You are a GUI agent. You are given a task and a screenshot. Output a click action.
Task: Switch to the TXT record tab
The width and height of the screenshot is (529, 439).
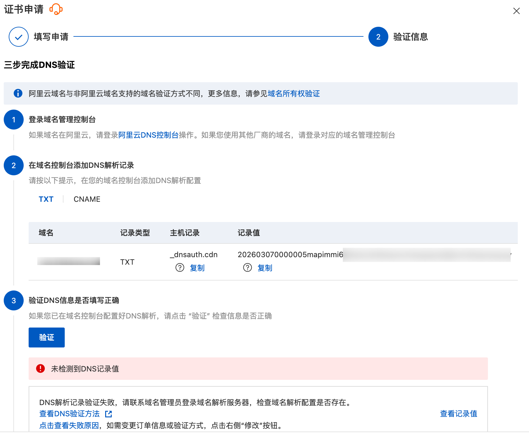tap(46, 199)
